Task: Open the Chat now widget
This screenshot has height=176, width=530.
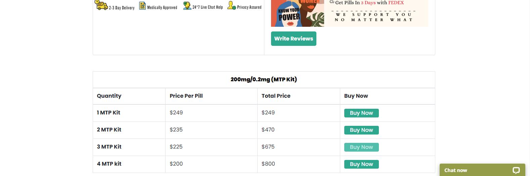Action: (456, 170)
